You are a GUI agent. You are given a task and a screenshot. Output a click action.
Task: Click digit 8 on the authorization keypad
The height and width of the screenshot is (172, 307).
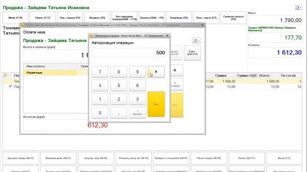(118, 72)
